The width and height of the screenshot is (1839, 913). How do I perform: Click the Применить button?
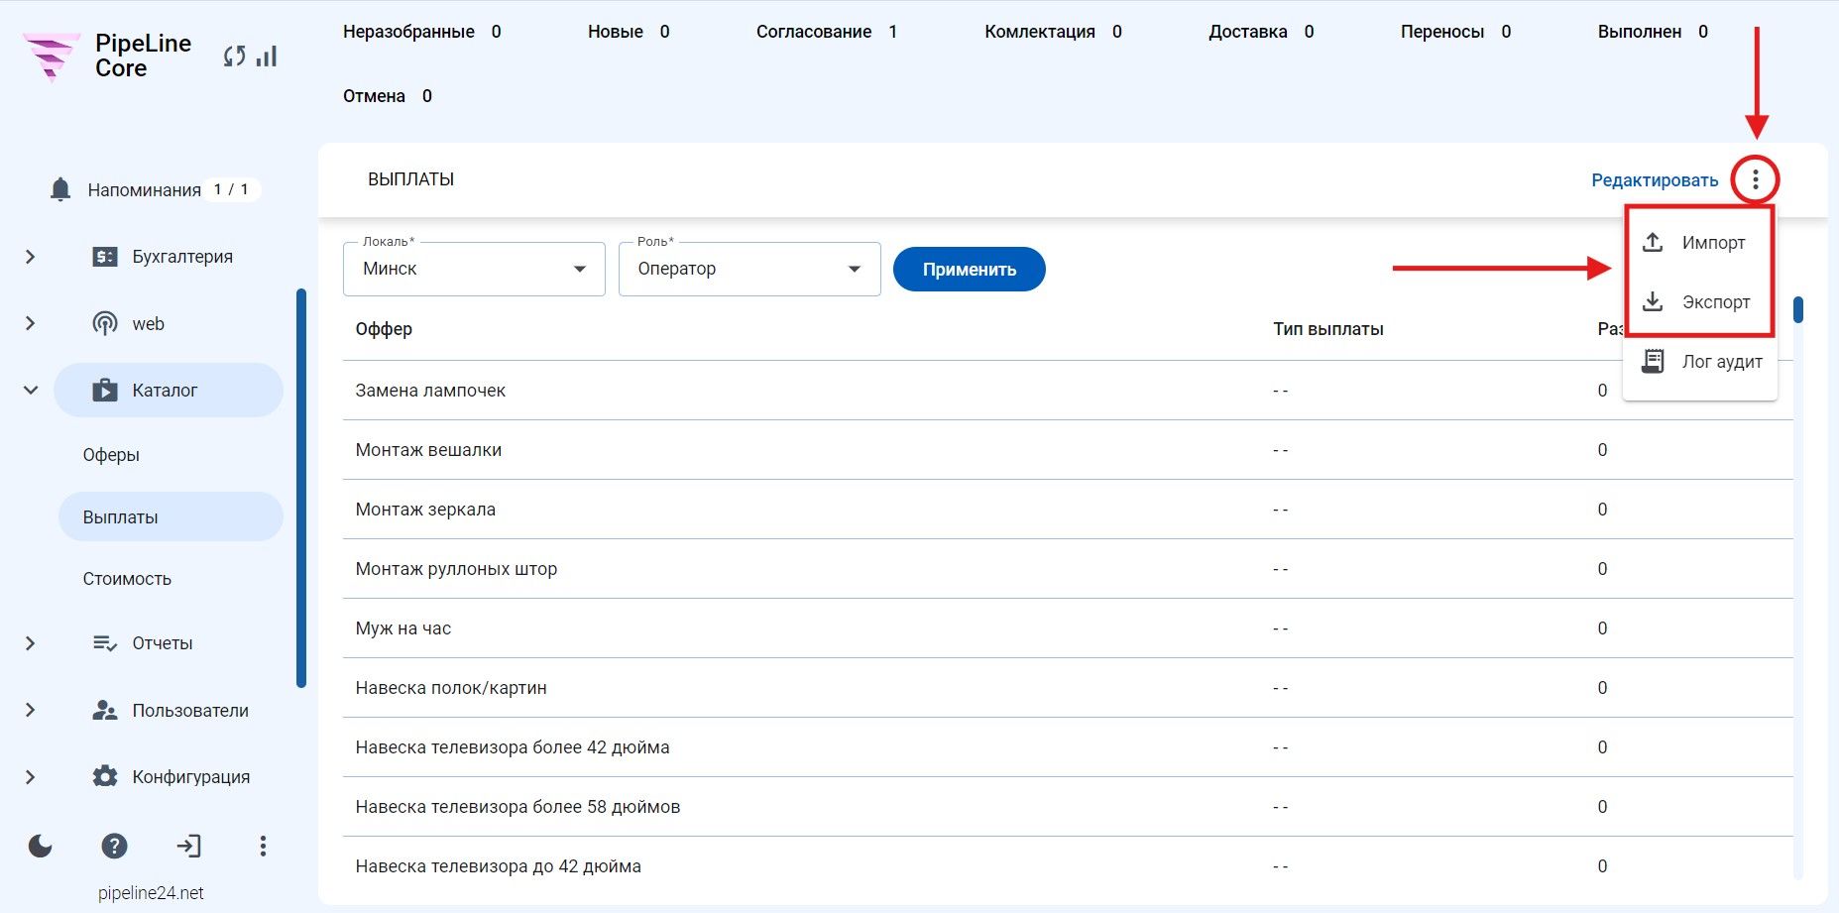tap(970, 270)
